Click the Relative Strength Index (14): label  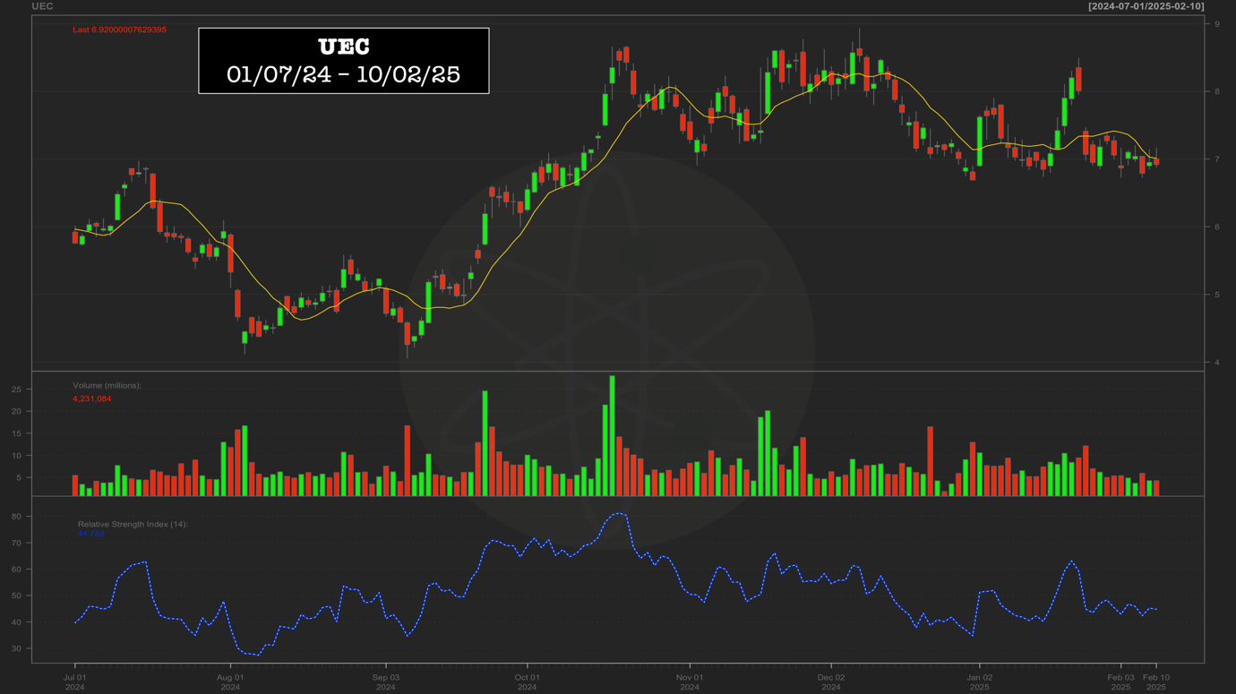133,524
